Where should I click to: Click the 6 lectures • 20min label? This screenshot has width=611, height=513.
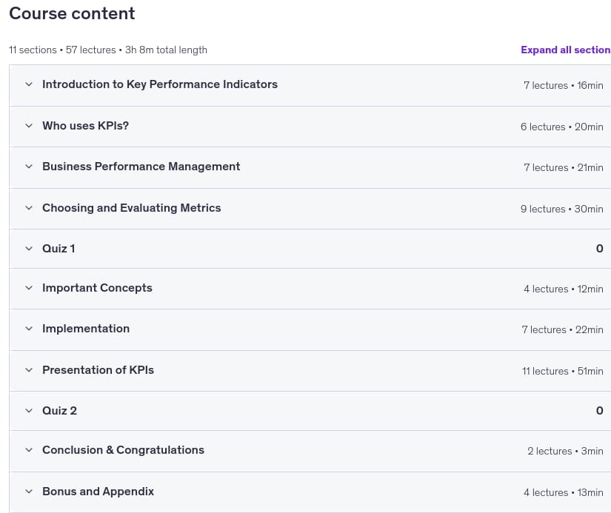[x=562, y=127]
